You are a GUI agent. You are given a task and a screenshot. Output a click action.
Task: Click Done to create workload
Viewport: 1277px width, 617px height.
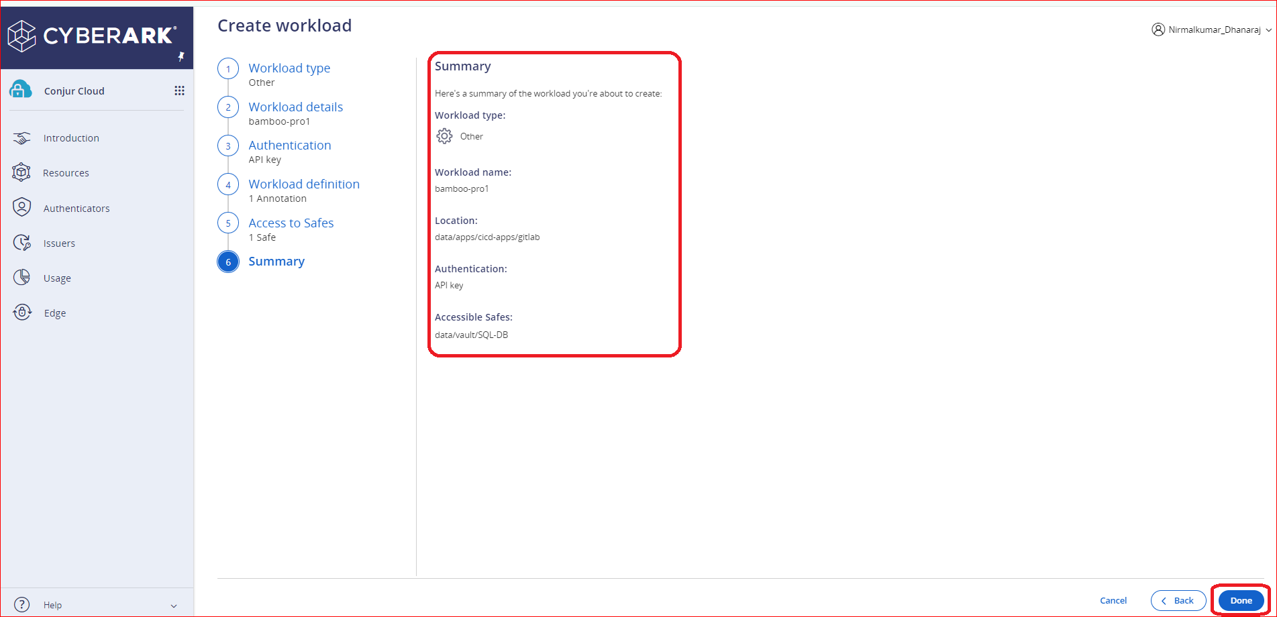[x=1241, y=600]
